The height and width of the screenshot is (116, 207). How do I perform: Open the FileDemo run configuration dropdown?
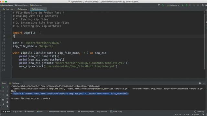(x=173, y=5)
